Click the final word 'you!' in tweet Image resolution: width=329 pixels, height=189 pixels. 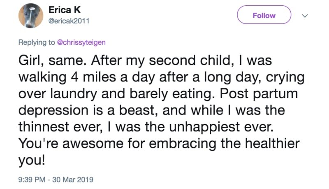pyautogui.click(x=32, y=161)
